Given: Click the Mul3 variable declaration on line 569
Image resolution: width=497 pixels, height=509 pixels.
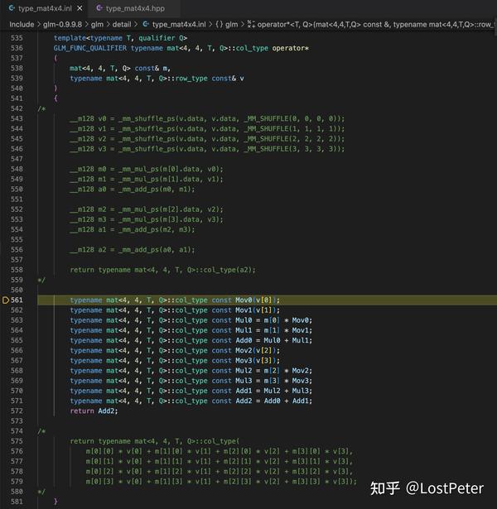Looking at the screenshot, I should pyautogui.click(x=244, y=381).
